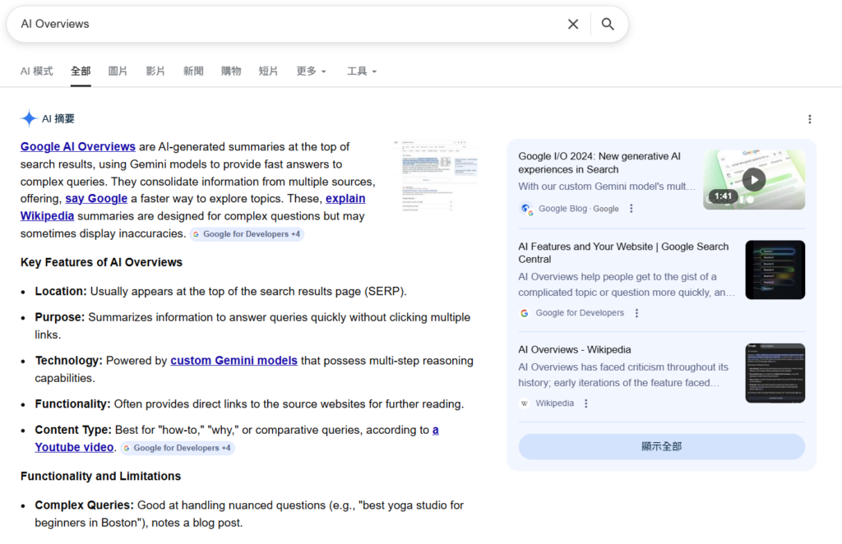
Task: Click the AI 摘要 sparkle icon
Action: click(29, 119)
